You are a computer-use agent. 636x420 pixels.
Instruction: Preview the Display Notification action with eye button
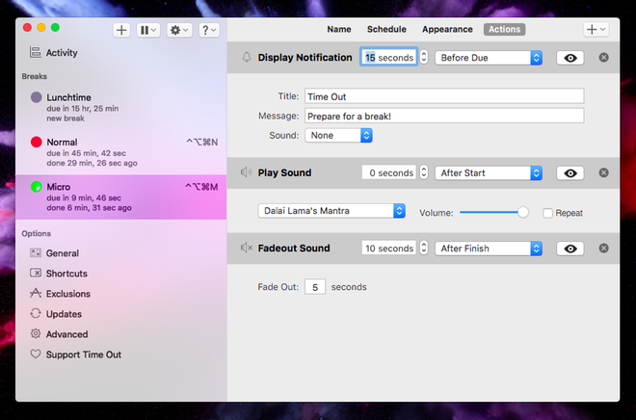tap(570, 58)
